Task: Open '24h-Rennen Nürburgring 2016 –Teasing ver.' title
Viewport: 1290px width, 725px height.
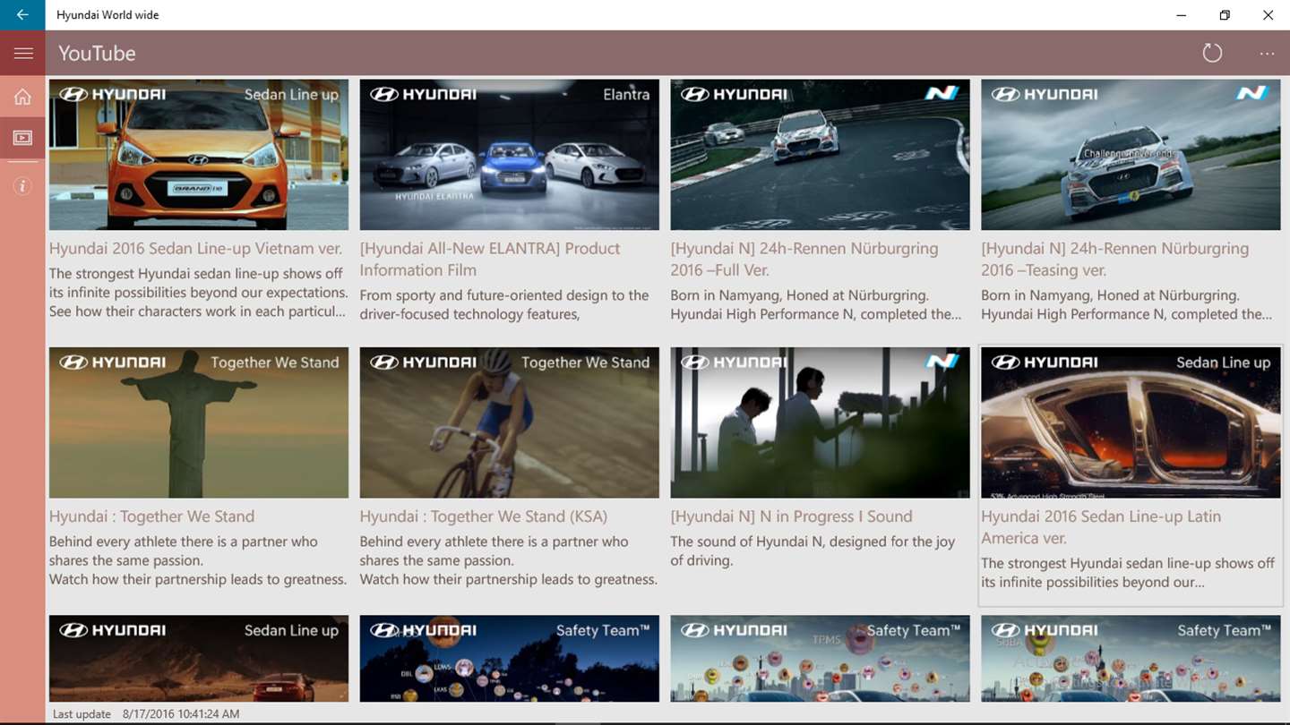Action: click(1114, 260)
